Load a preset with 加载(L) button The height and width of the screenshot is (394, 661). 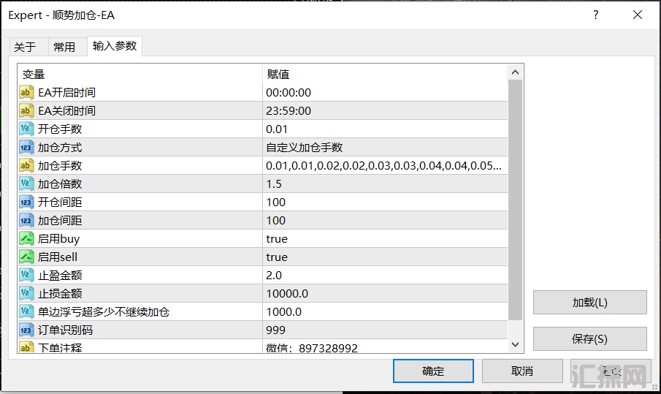point(589,302)
